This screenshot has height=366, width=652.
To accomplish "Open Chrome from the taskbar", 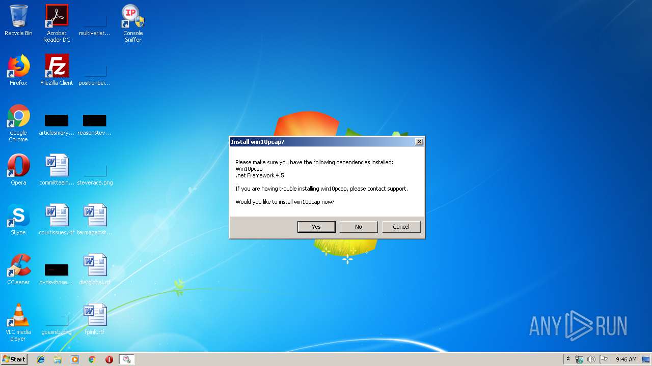I will 92,359.
